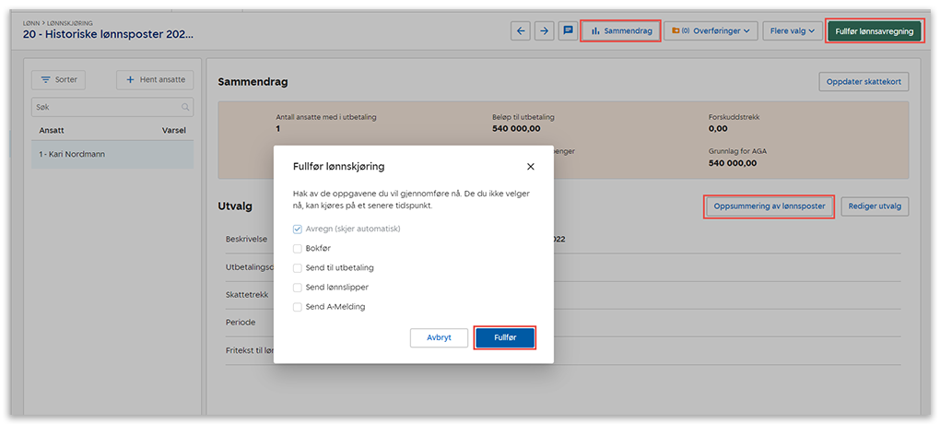Click the previous payroll run arrow icon

(522, 30)
